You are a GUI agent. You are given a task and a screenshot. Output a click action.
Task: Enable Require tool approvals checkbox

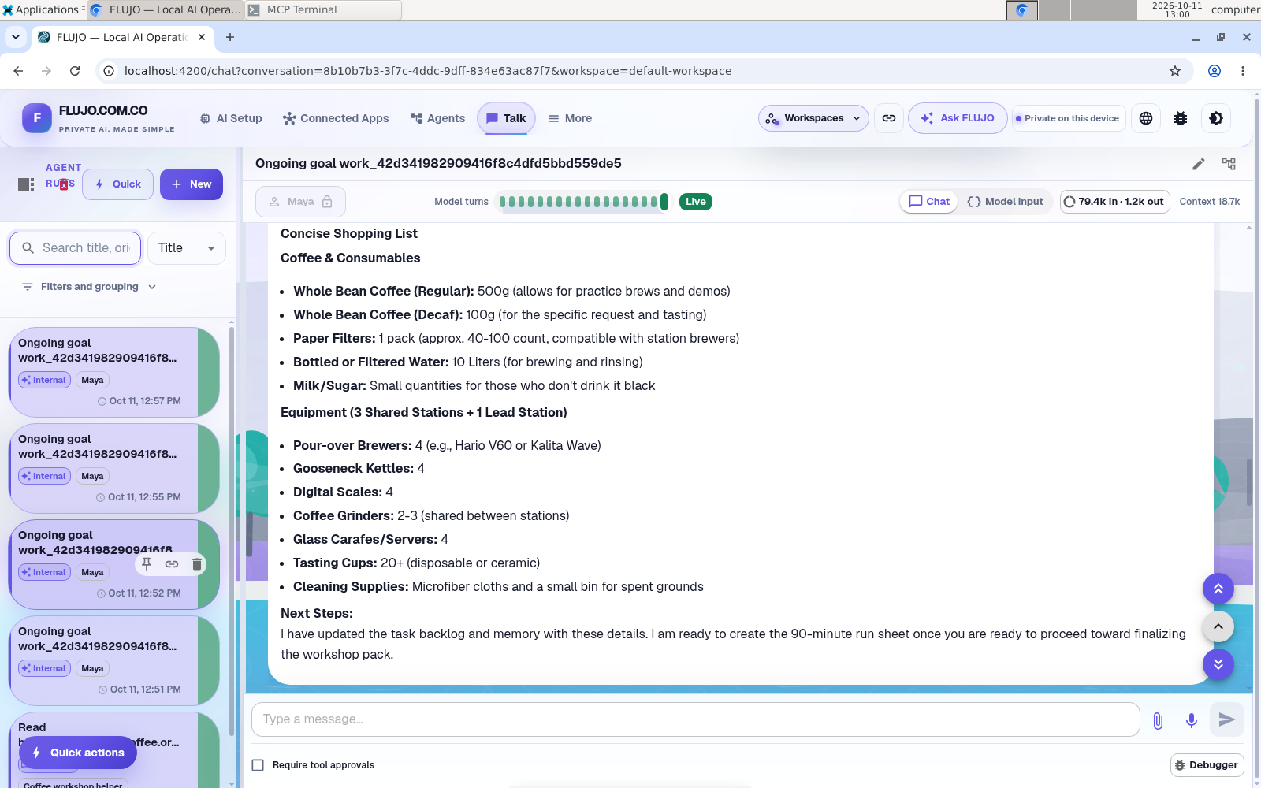[x=258, y=765]
